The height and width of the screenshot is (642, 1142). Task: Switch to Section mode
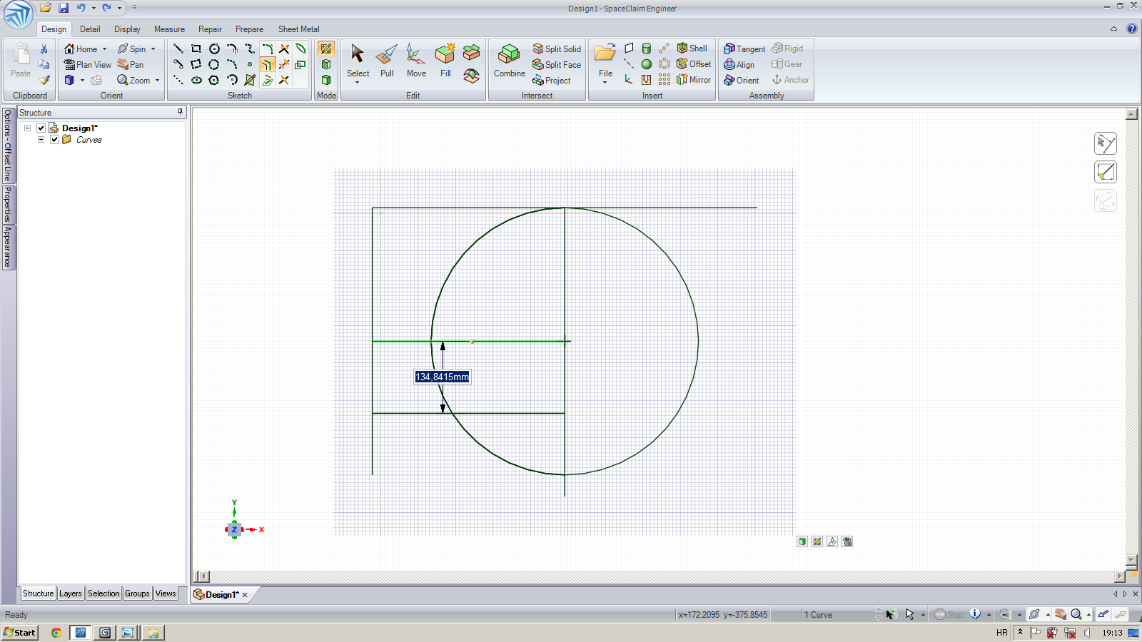pos(326,64)
